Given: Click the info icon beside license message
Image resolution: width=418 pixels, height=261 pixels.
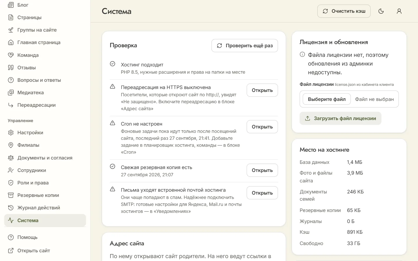Looking at the screenshot, I should pos(302,54).
